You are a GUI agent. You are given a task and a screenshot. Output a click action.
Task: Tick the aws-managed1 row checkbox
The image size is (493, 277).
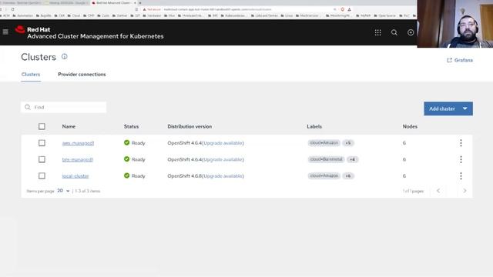point(42,143)
